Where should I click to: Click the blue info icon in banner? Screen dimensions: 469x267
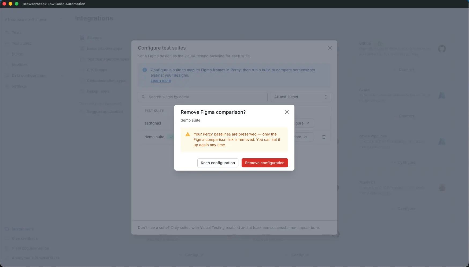pos(145,70)
